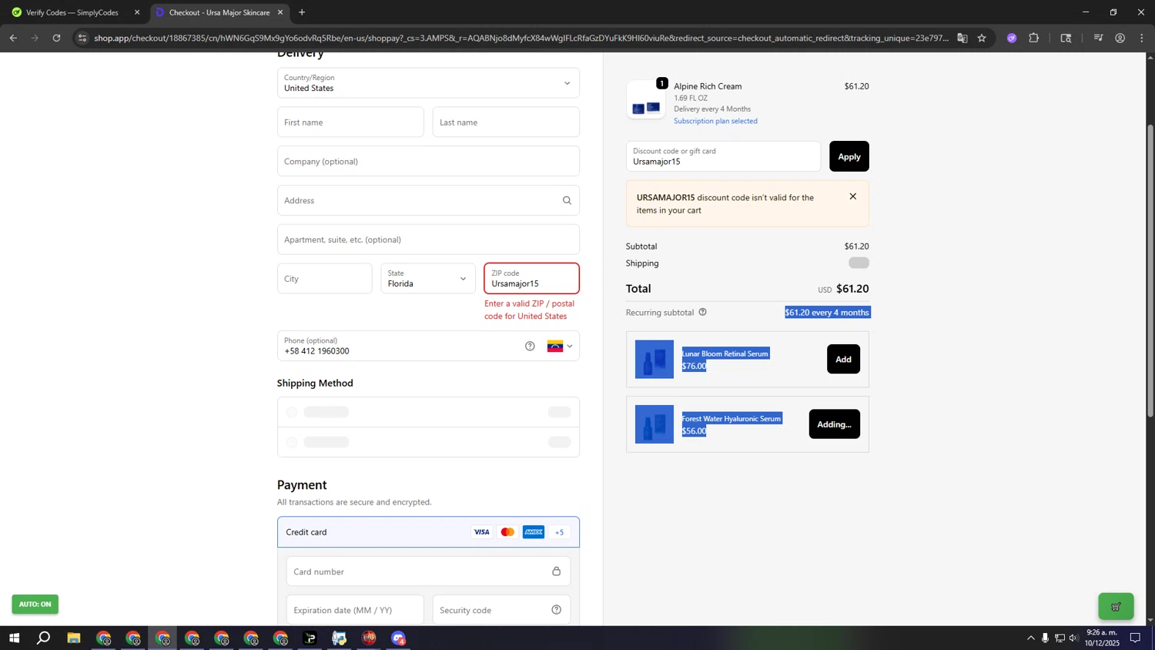
Task: Open the phone field help icon
Action: coord(530,346)
